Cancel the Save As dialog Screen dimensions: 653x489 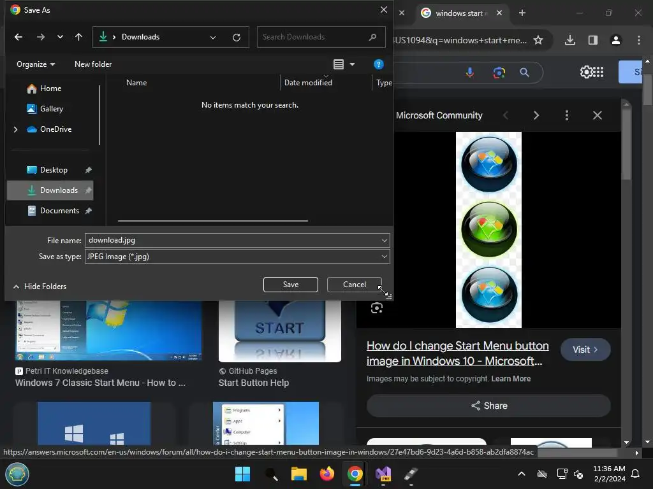355,285
